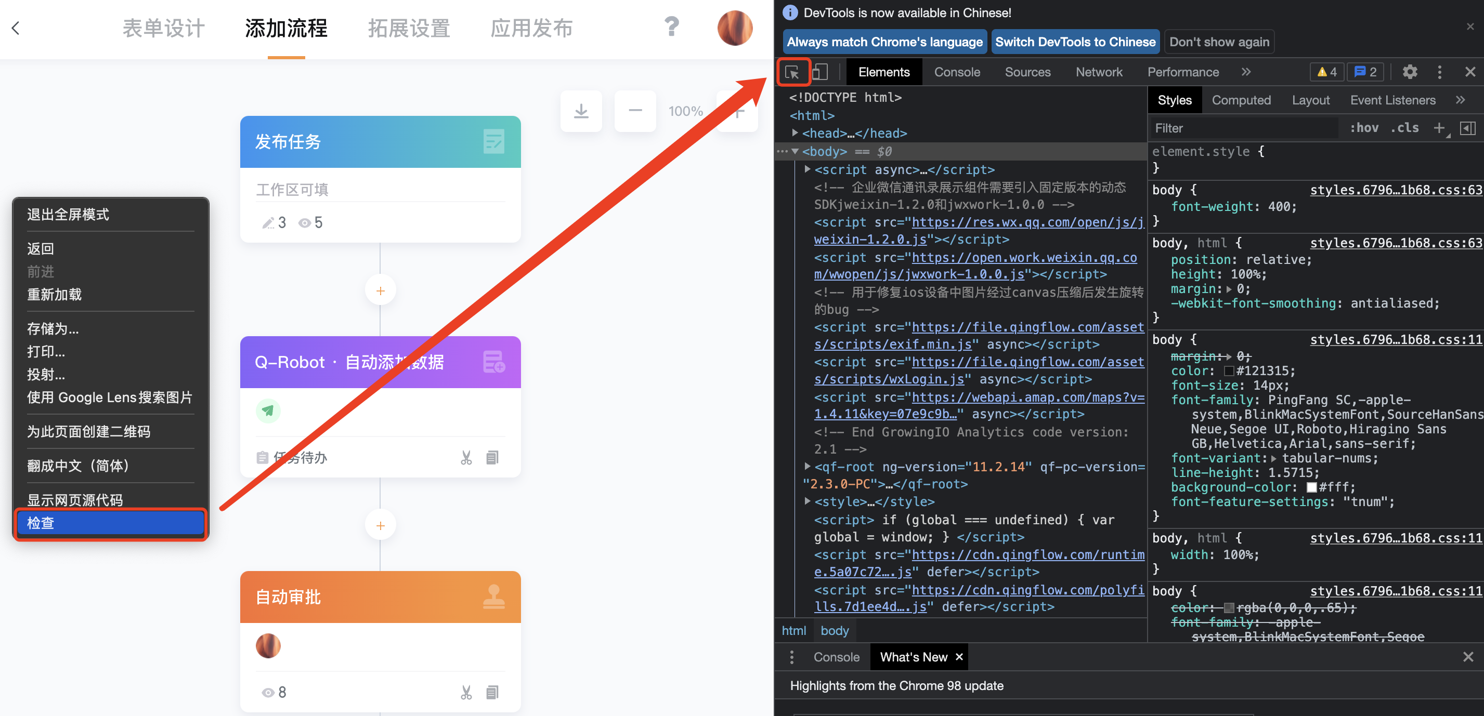Expand the style element node
The height and width of the screenshot is (716, 1484).
[x=808, y=501]
